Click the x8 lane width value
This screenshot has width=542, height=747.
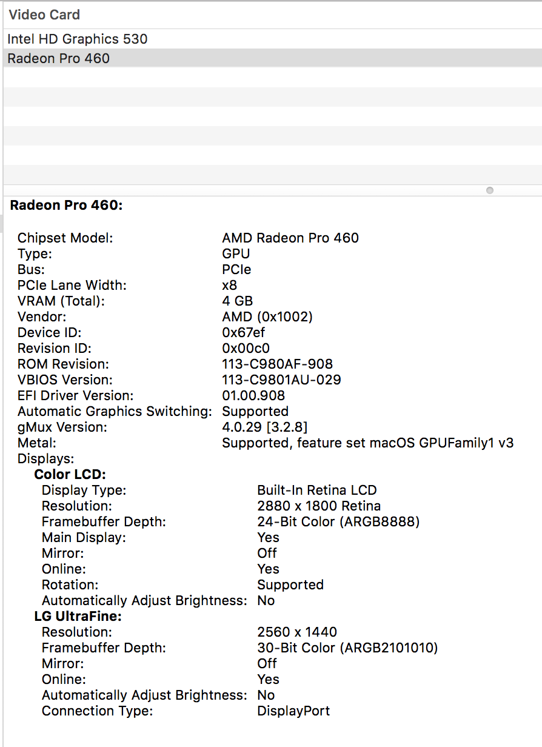(x=230, y=285)
